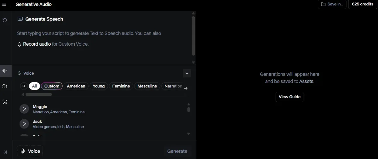Select the All voices filter tab
The image size is (378, 159).
[34, 86]
